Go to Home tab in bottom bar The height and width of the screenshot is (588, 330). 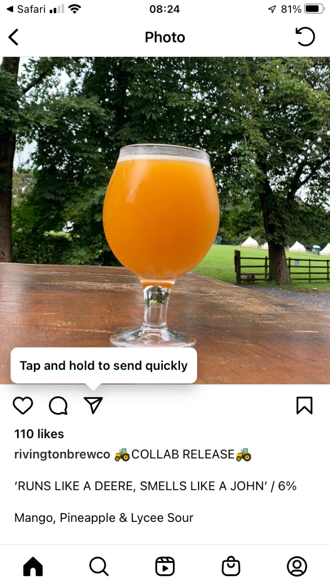coord(33,566)
